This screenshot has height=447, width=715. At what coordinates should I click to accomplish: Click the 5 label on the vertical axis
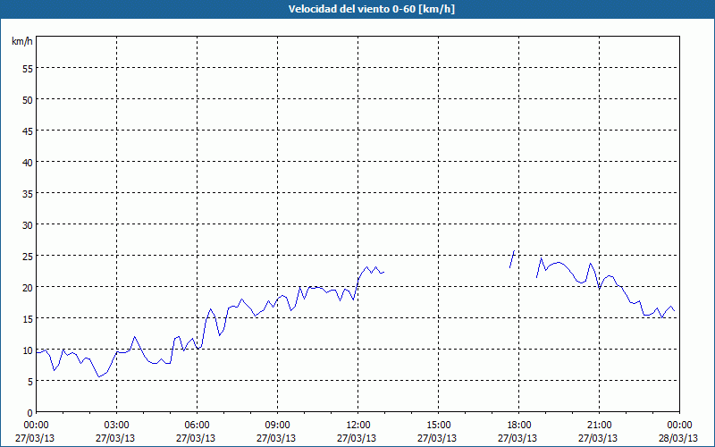tap(30, 382)
